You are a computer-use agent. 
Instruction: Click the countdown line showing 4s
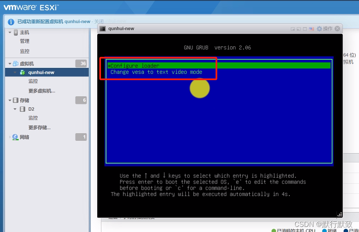click(201, 194)
